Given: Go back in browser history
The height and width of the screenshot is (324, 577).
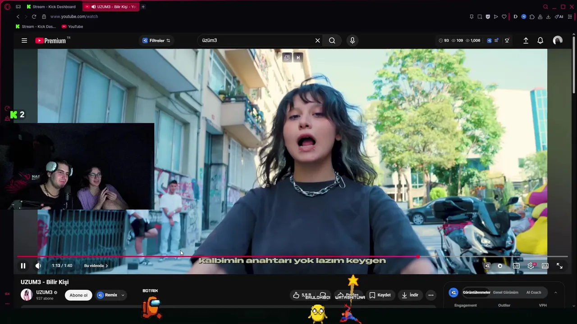Looking at the screenshot, I should (18, 17).
